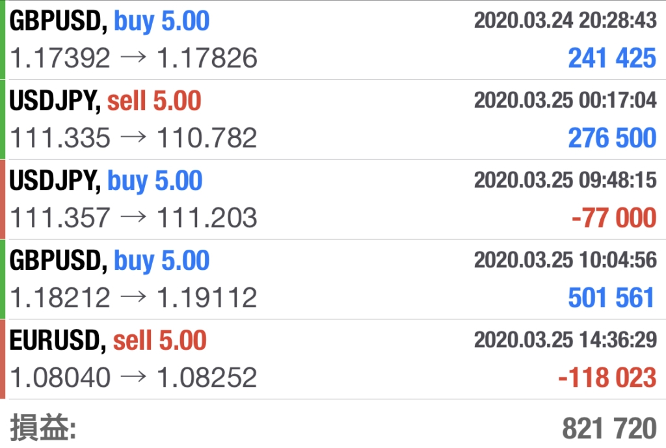This screenshot has width=666, height=448.
Task: Tap the 2020.03.24 20:28:43 timestamp
Action: [x=565, y=20]
